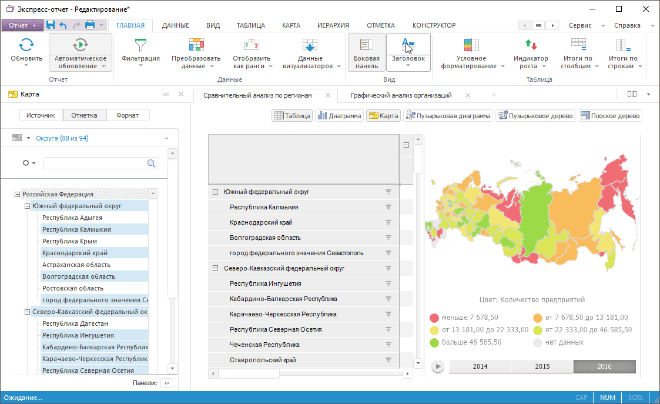This screenshot has width=660, height=404.
Task: Click the Итоги по столбцам icon
Action: [x=578, y=45]
